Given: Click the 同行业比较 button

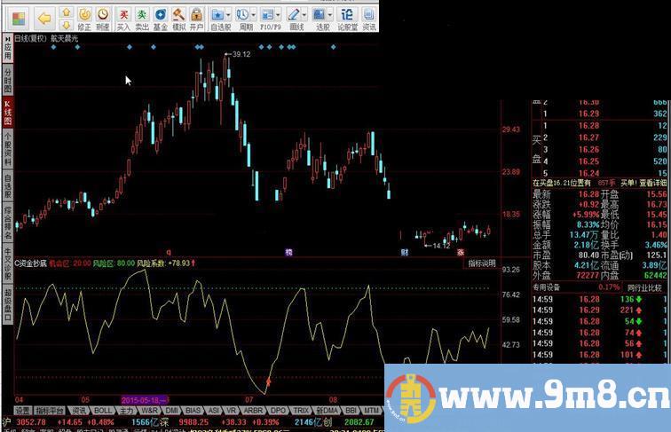Looking at the screenshot, I should pyautogui.click(x=645, y=287).
